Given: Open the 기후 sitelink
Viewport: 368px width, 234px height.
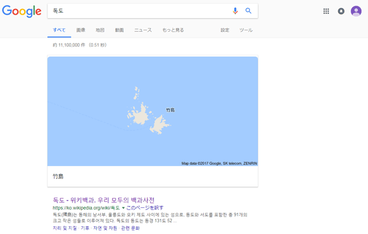Looking at the screenshot, I should point(85,228).
